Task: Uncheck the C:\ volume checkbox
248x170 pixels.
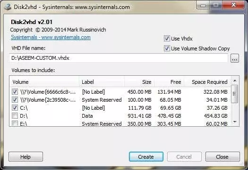Action: (15, 108)
